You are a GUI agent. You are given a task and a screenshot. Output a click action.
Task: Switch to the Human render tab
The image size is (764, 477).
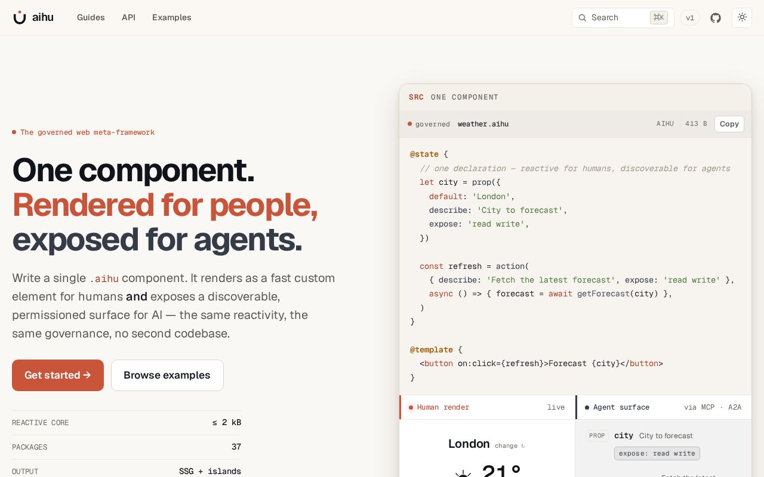click(x=487, y=407)
